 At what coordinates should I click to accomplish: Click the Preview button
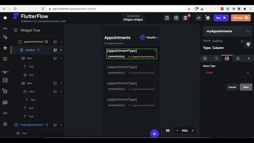point(241,18)
